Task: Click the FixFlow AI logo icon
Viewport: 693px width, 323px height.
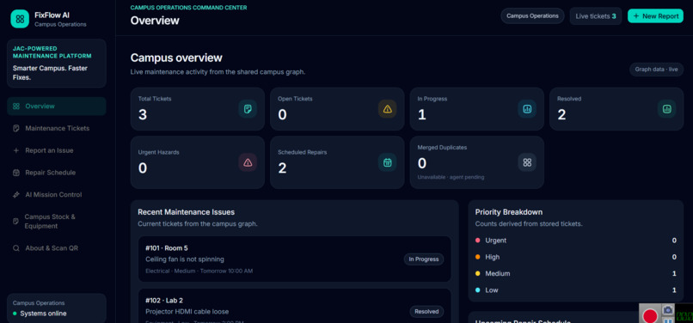Action: pyautogui.click(x=20, y=19)
